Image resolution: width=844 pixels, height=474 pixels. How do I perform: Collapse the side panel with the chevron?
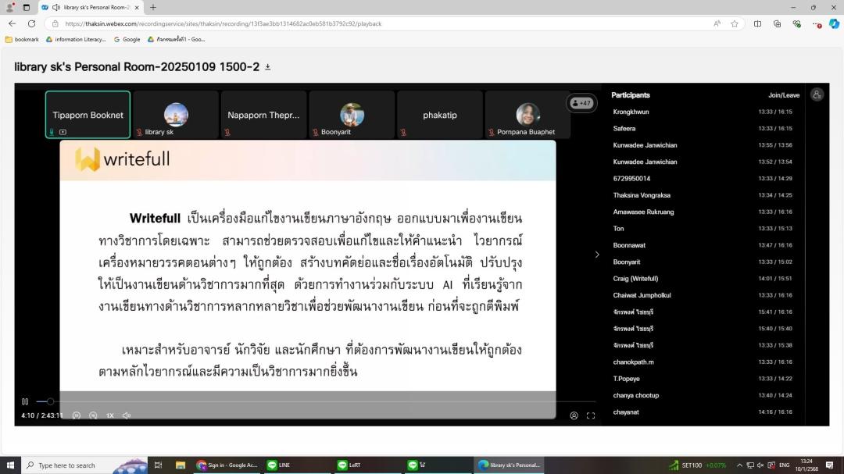coord(597,255)
